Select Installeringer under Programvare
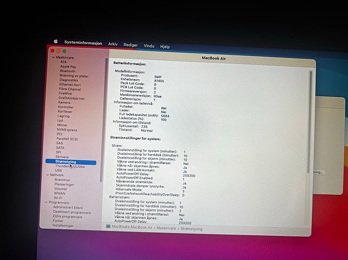Screen dimensions: 348x260 click(63, 226)
